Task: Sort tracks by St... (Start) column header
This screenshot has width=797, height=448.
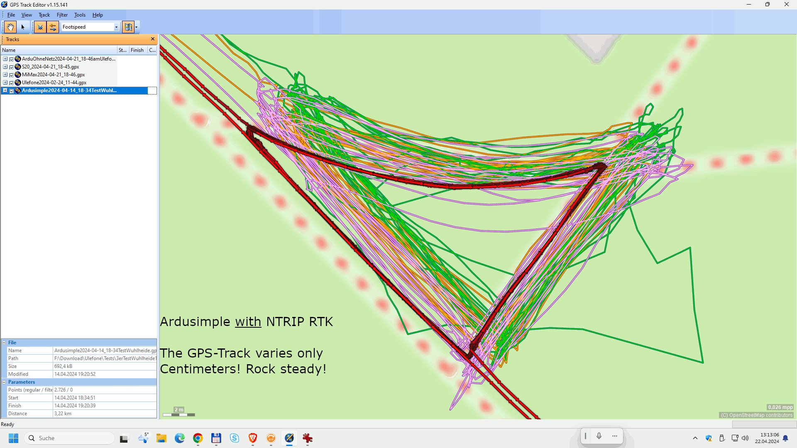Action: point(123,50)
